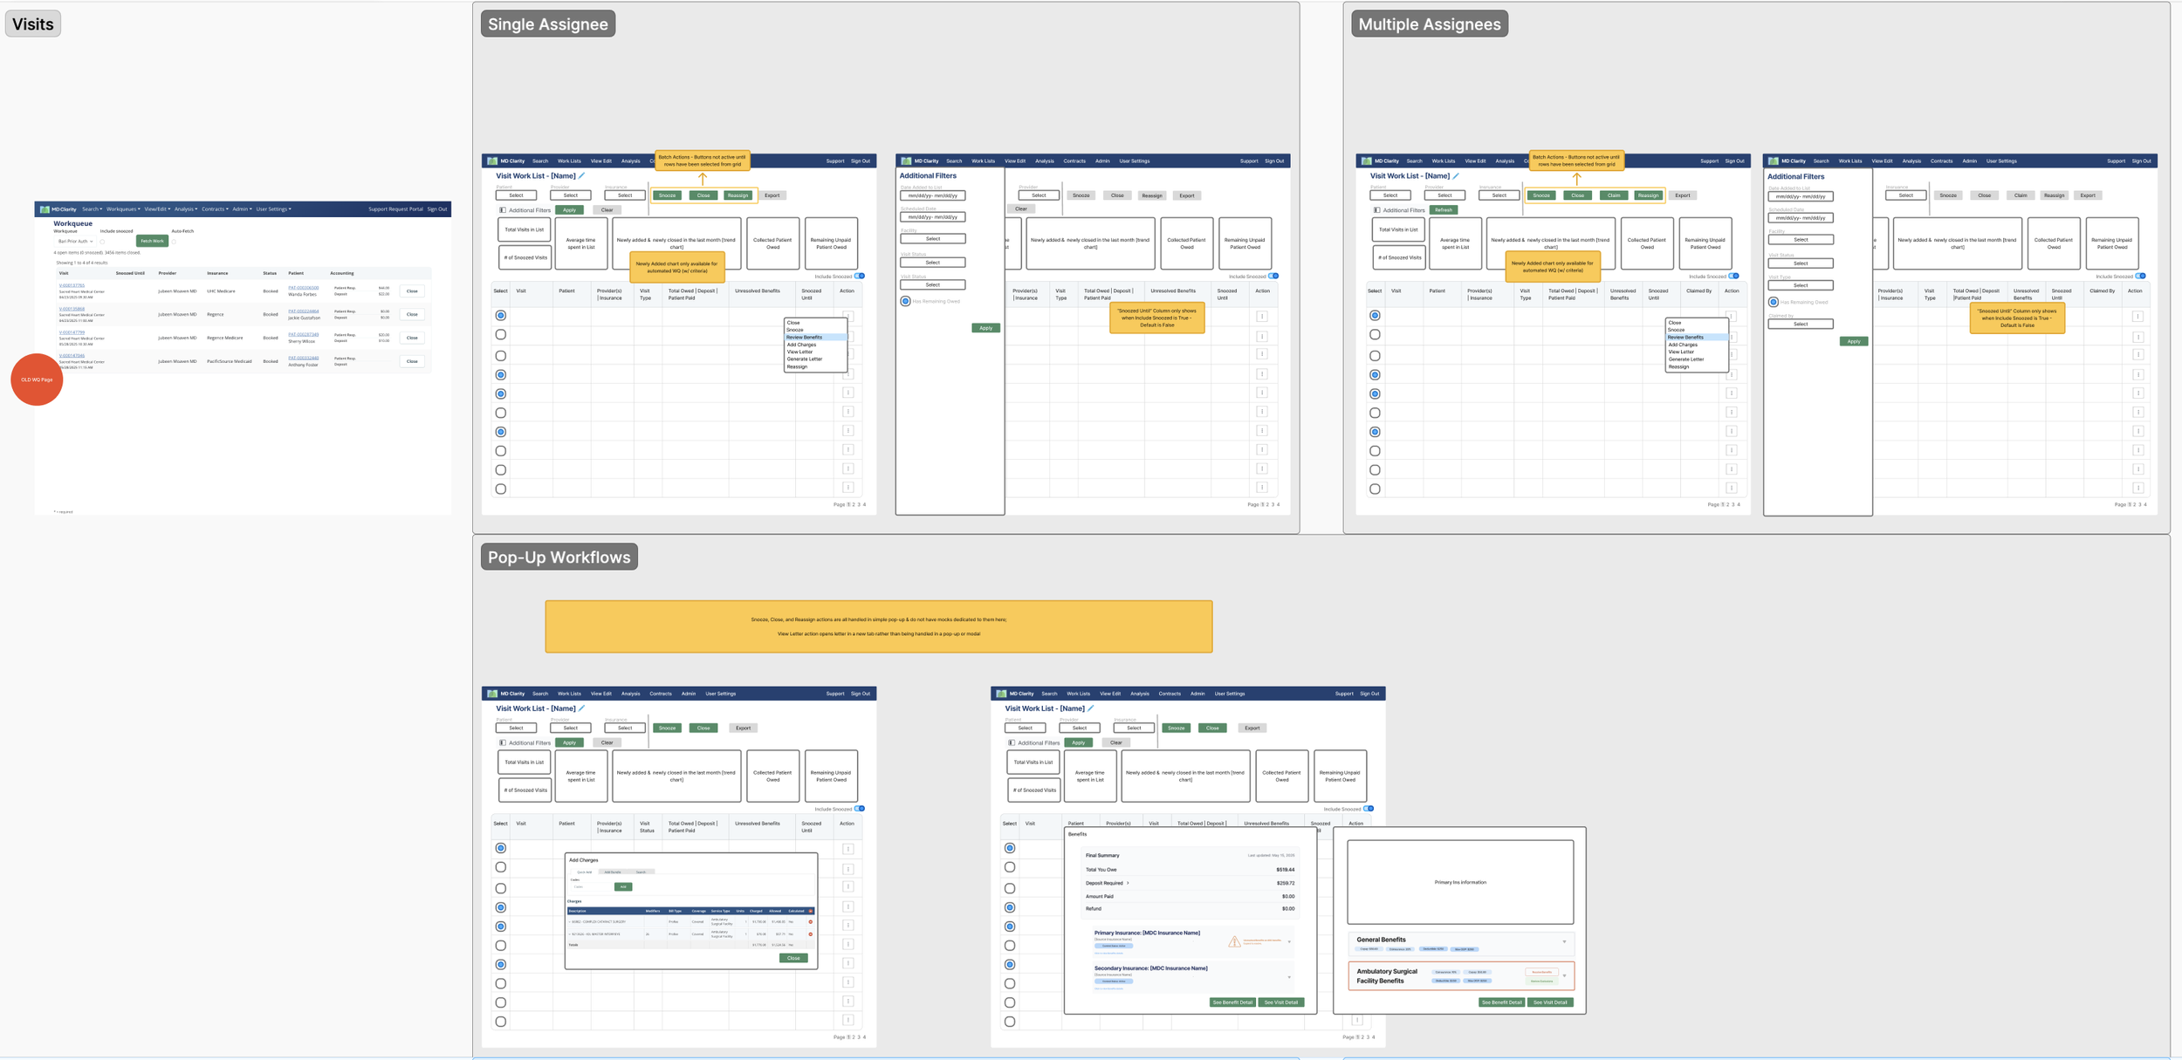Click last row action dots below Benefits popup
The height and width of the screenshot is (1060, 2182).
pos(1356,1020)
